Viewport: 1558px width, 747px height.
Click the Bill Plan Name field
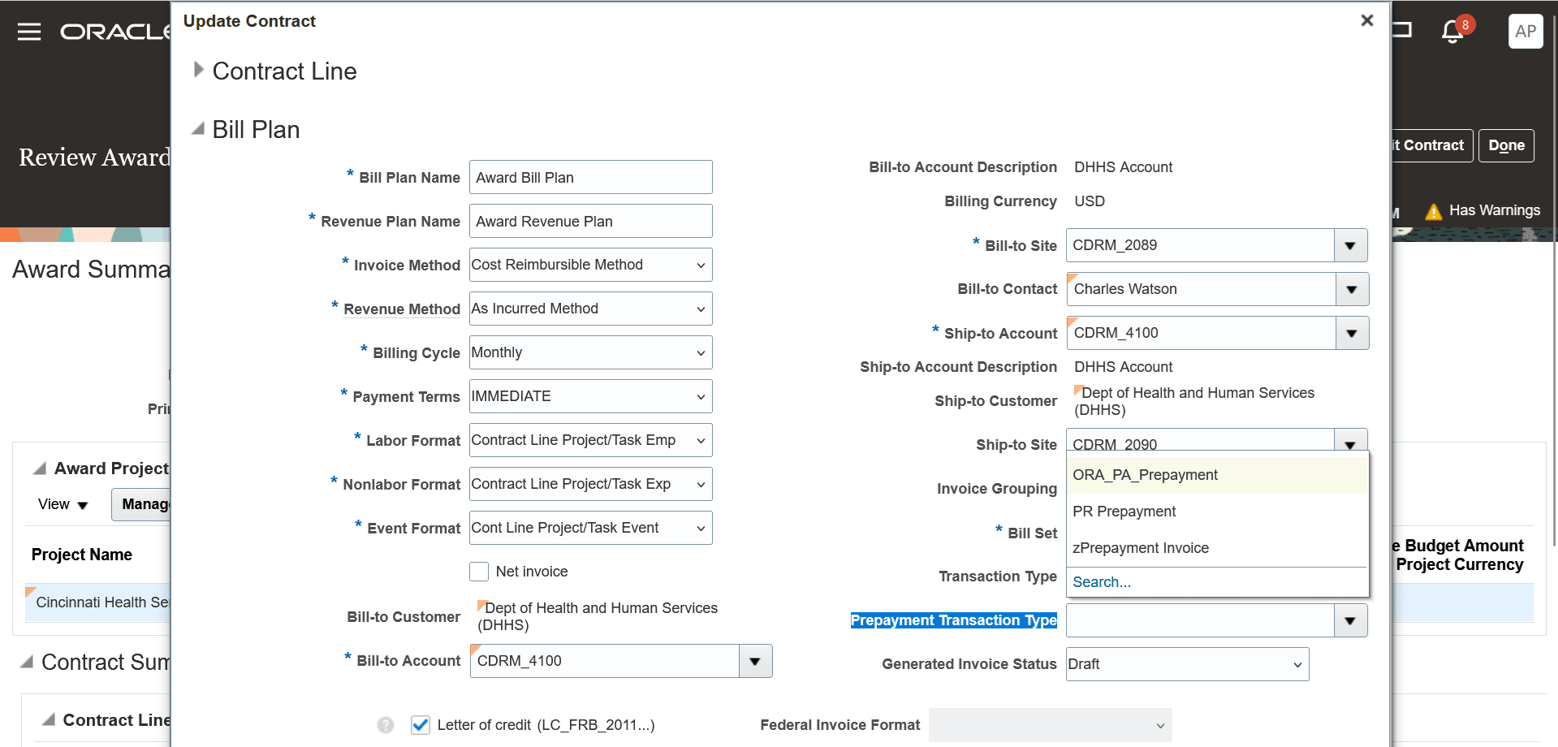point(591,177)
